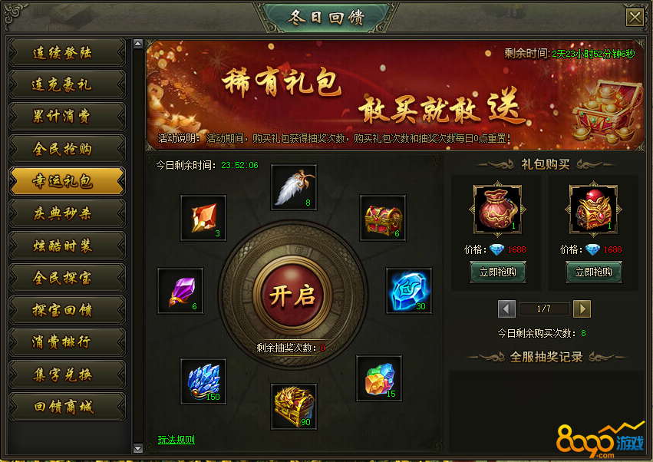
Task: Select the golden armor gift pack
Action: tap(593, 209)
